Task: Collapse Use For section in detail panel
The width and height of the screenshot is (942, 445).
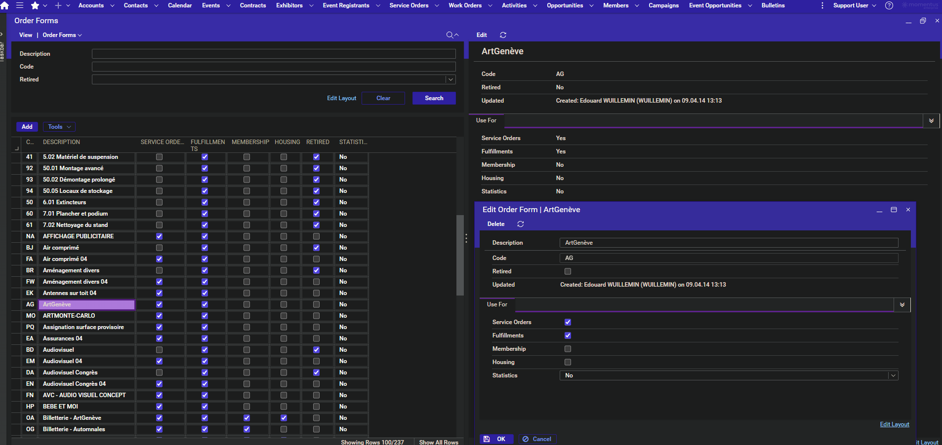Action: [x=931, y=121]
